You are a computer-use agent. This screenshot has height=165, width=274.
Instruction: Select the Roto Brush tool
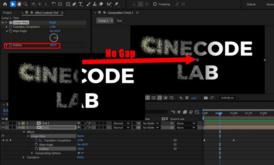point(109,4)
